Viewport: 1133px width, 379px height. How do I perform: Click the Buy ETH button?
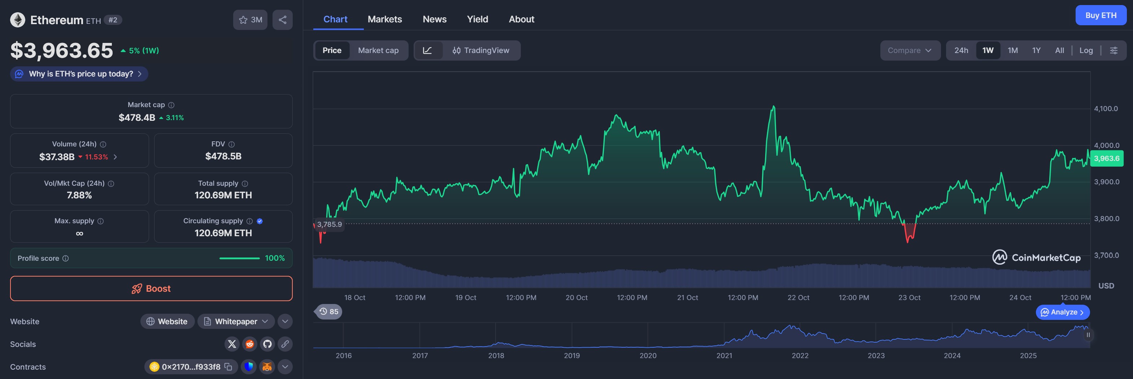tap(1101, 16)
